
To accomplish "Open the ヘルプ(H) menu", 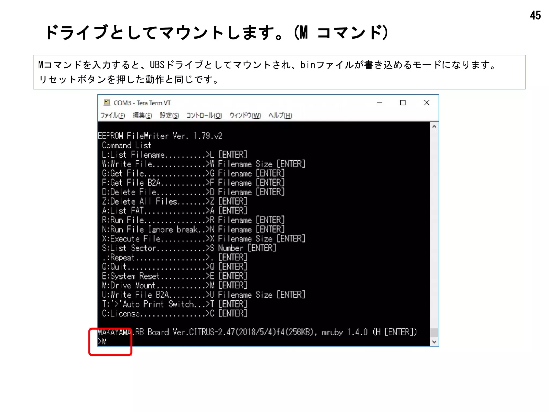I will click(280, 115).
